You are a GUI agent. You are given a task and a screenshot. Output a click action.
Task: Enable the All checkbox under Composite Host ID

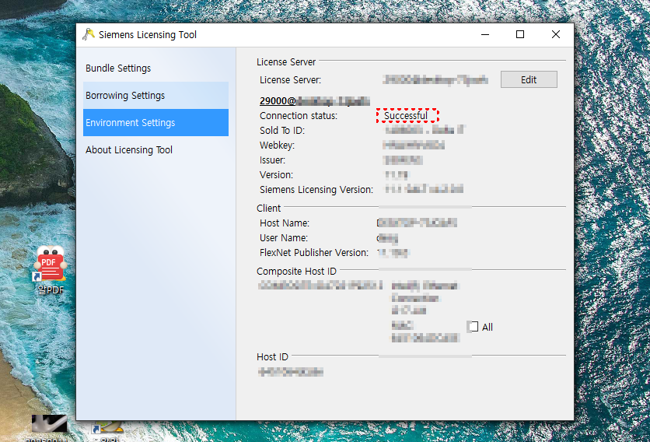(474, 327)
